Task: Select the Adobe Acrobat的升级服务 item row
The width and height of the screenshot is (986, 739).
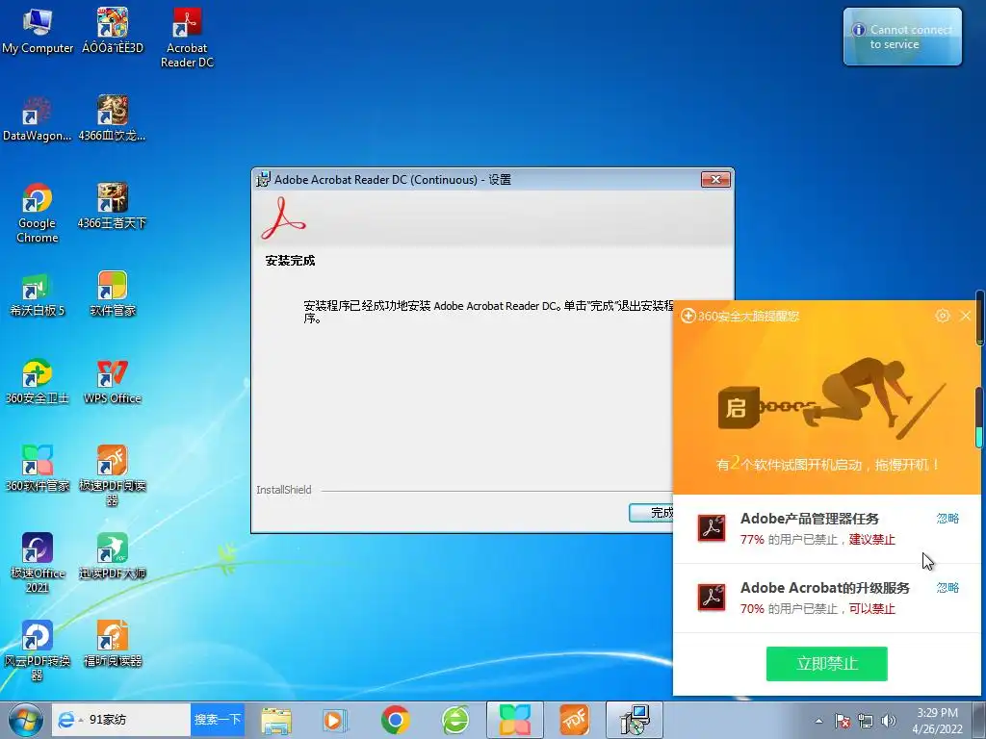Action: click(826, 598)
